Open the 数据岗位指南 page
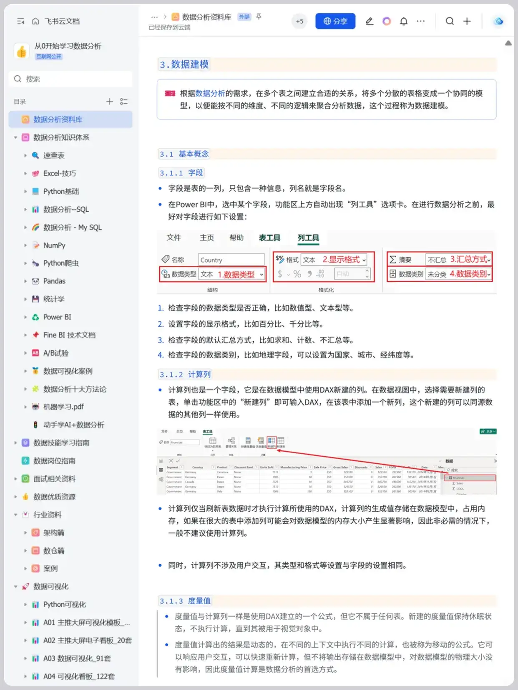Viewport: 518px width, 690px height. (54, 461)
